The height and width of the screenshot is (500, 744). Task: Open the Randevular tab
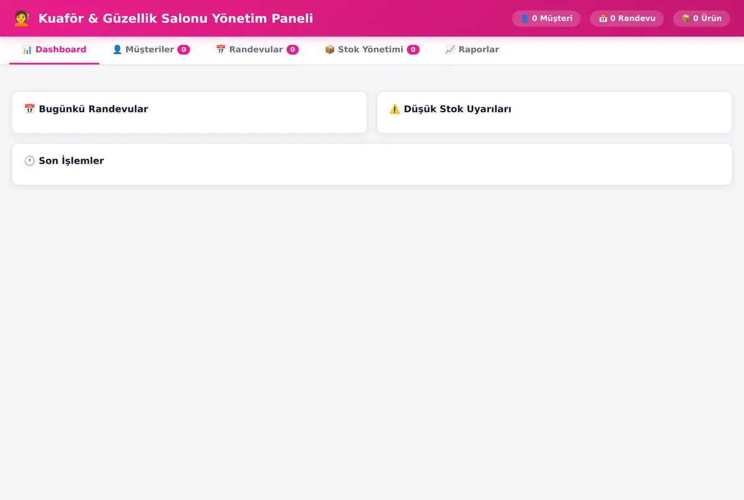(x=257, y=50)
